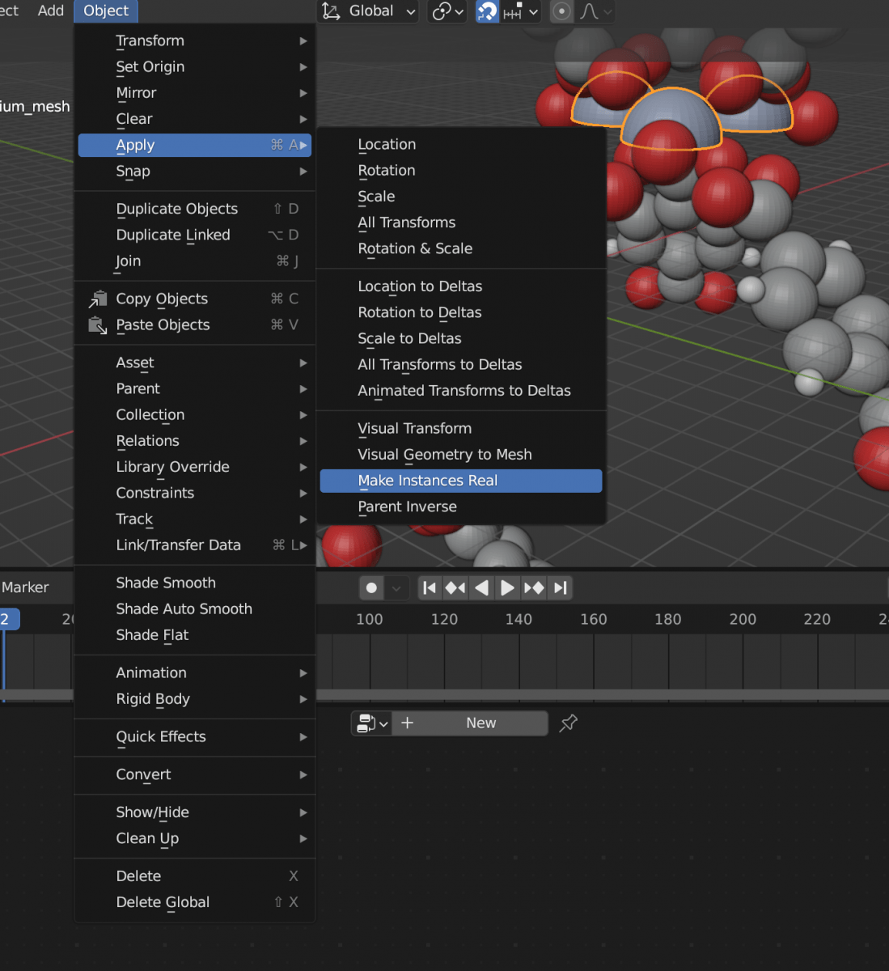Choose Animated Transforms to Deltas
The height and width of the screenshot is (971, 889).
[x=461, y=391]
